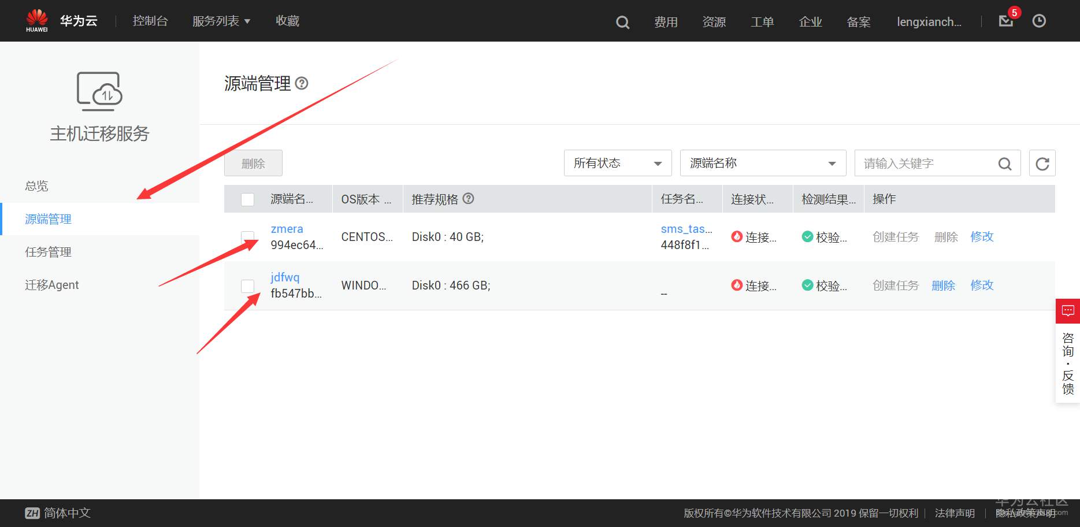Open the 备案 filing menu
This screenshot has height=527, width=1080.
(858, 22)
